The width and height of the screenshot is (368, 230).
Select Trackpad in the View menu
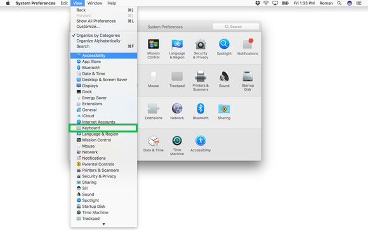[x=103, y=219]
